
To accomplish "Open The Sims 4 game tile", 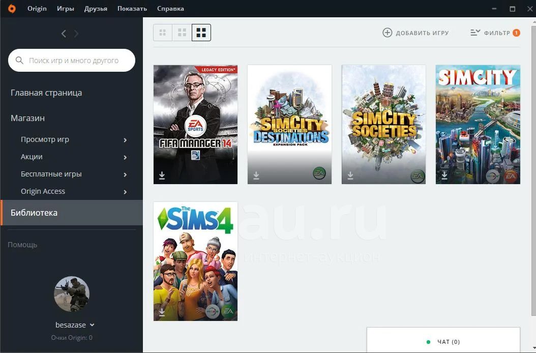I will pos(195,261).
